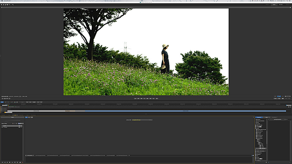Select the white clip on the timeline
Screen dimensions: 292x164
coord(36,111)
